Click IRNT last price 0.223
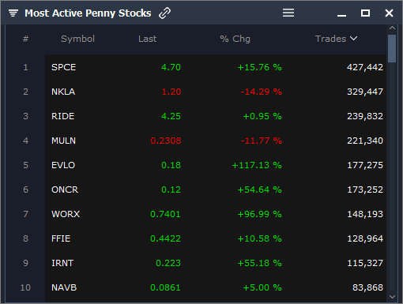Screen dimensions: 403x304 click(x=168, y=263)
